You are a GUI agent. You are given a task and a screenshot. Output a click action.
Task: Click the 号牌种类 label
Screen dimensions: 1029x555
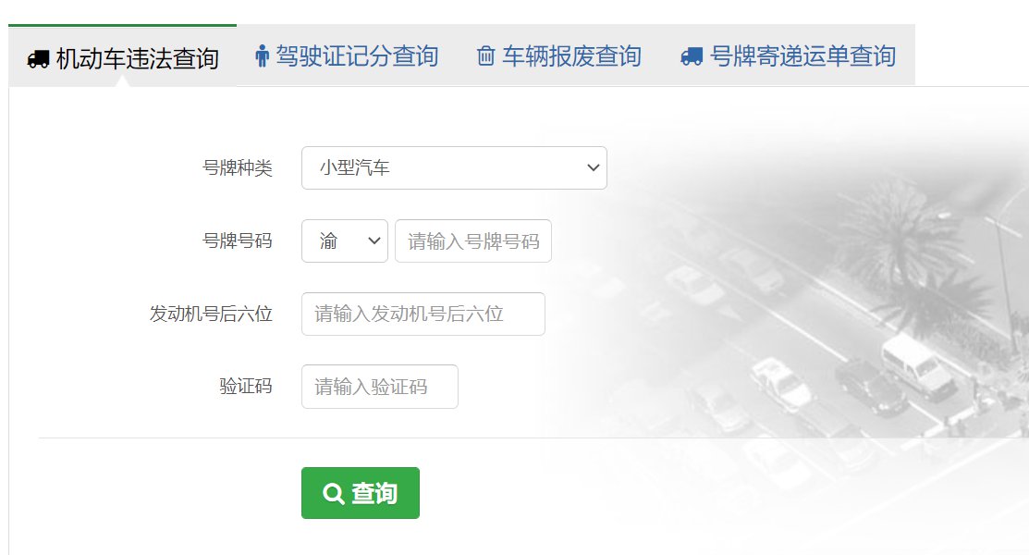(237, 168)
